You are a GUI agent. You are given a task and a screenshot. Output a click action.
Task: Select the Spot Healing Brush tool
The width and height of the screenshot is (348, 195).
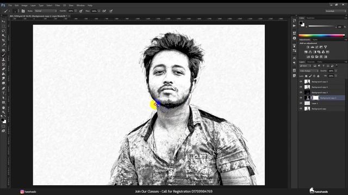(x=3, y=50)
